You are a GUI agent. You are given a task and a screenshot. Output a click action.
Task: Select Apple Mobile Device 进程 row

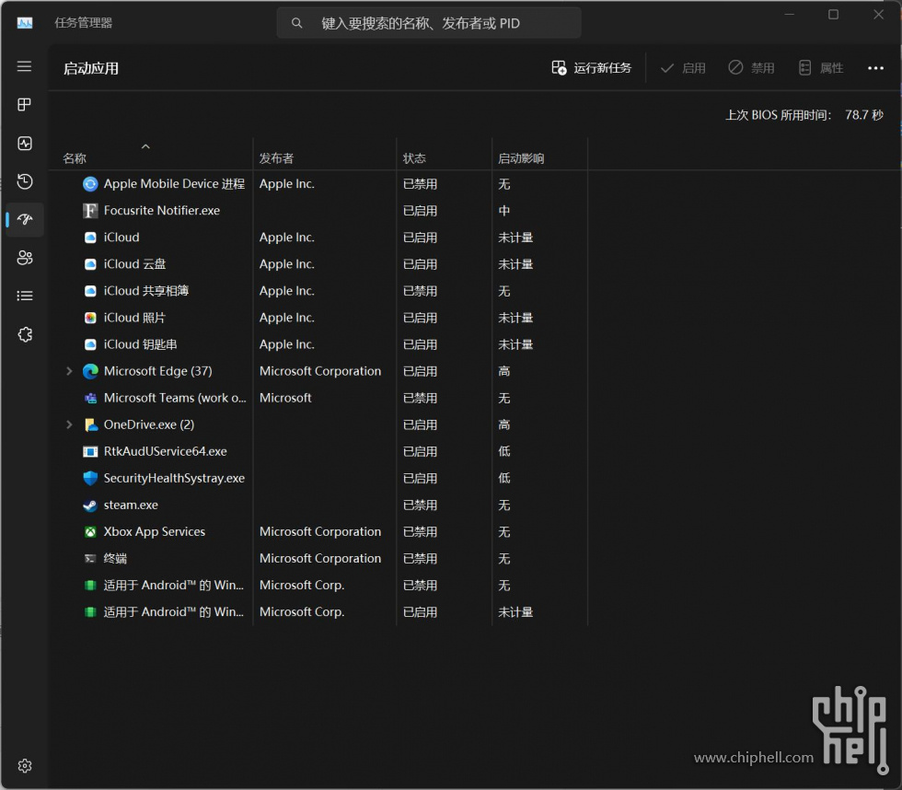tap(318, 184)
